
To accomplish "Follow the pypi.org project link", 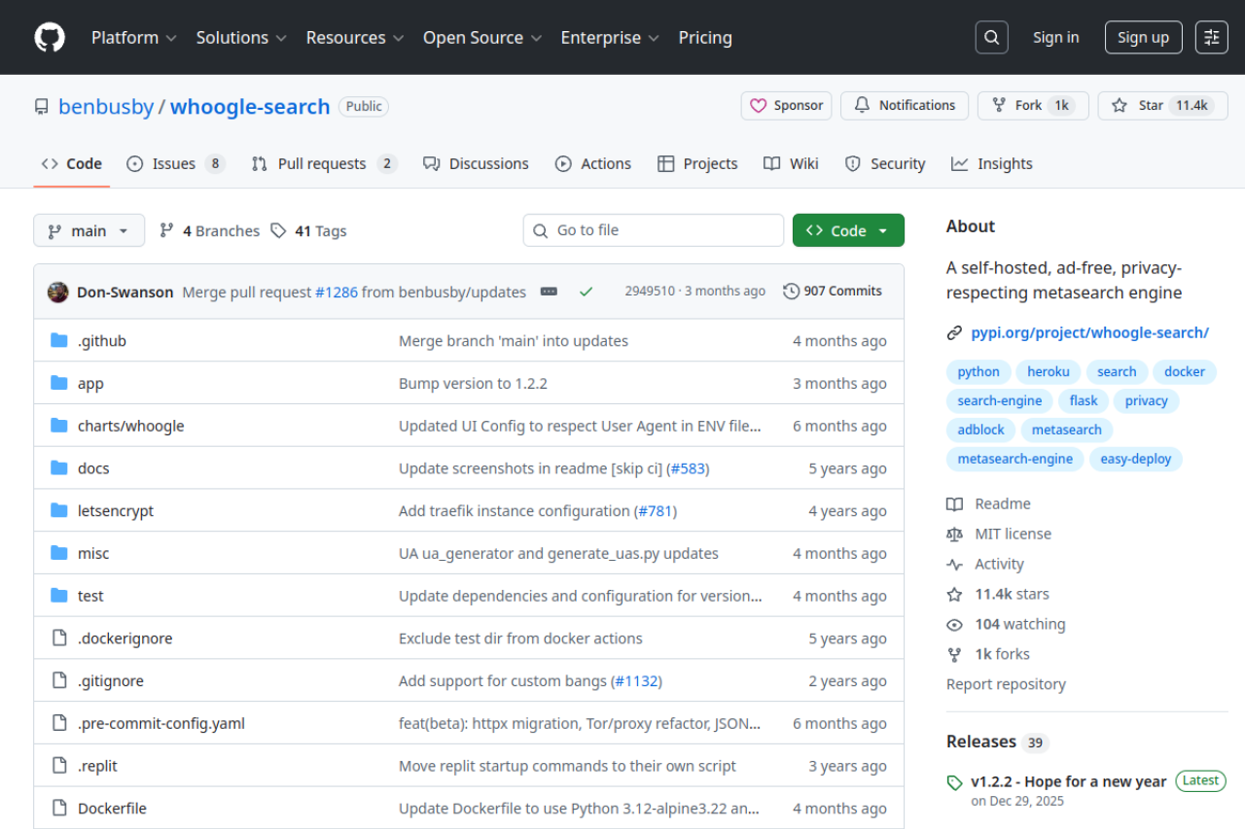I will point(1089,331).
